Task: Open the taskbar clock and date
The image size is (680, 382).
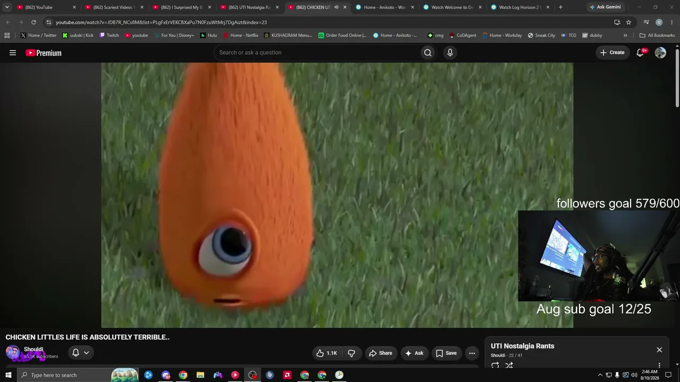Action: coord(650,375)
